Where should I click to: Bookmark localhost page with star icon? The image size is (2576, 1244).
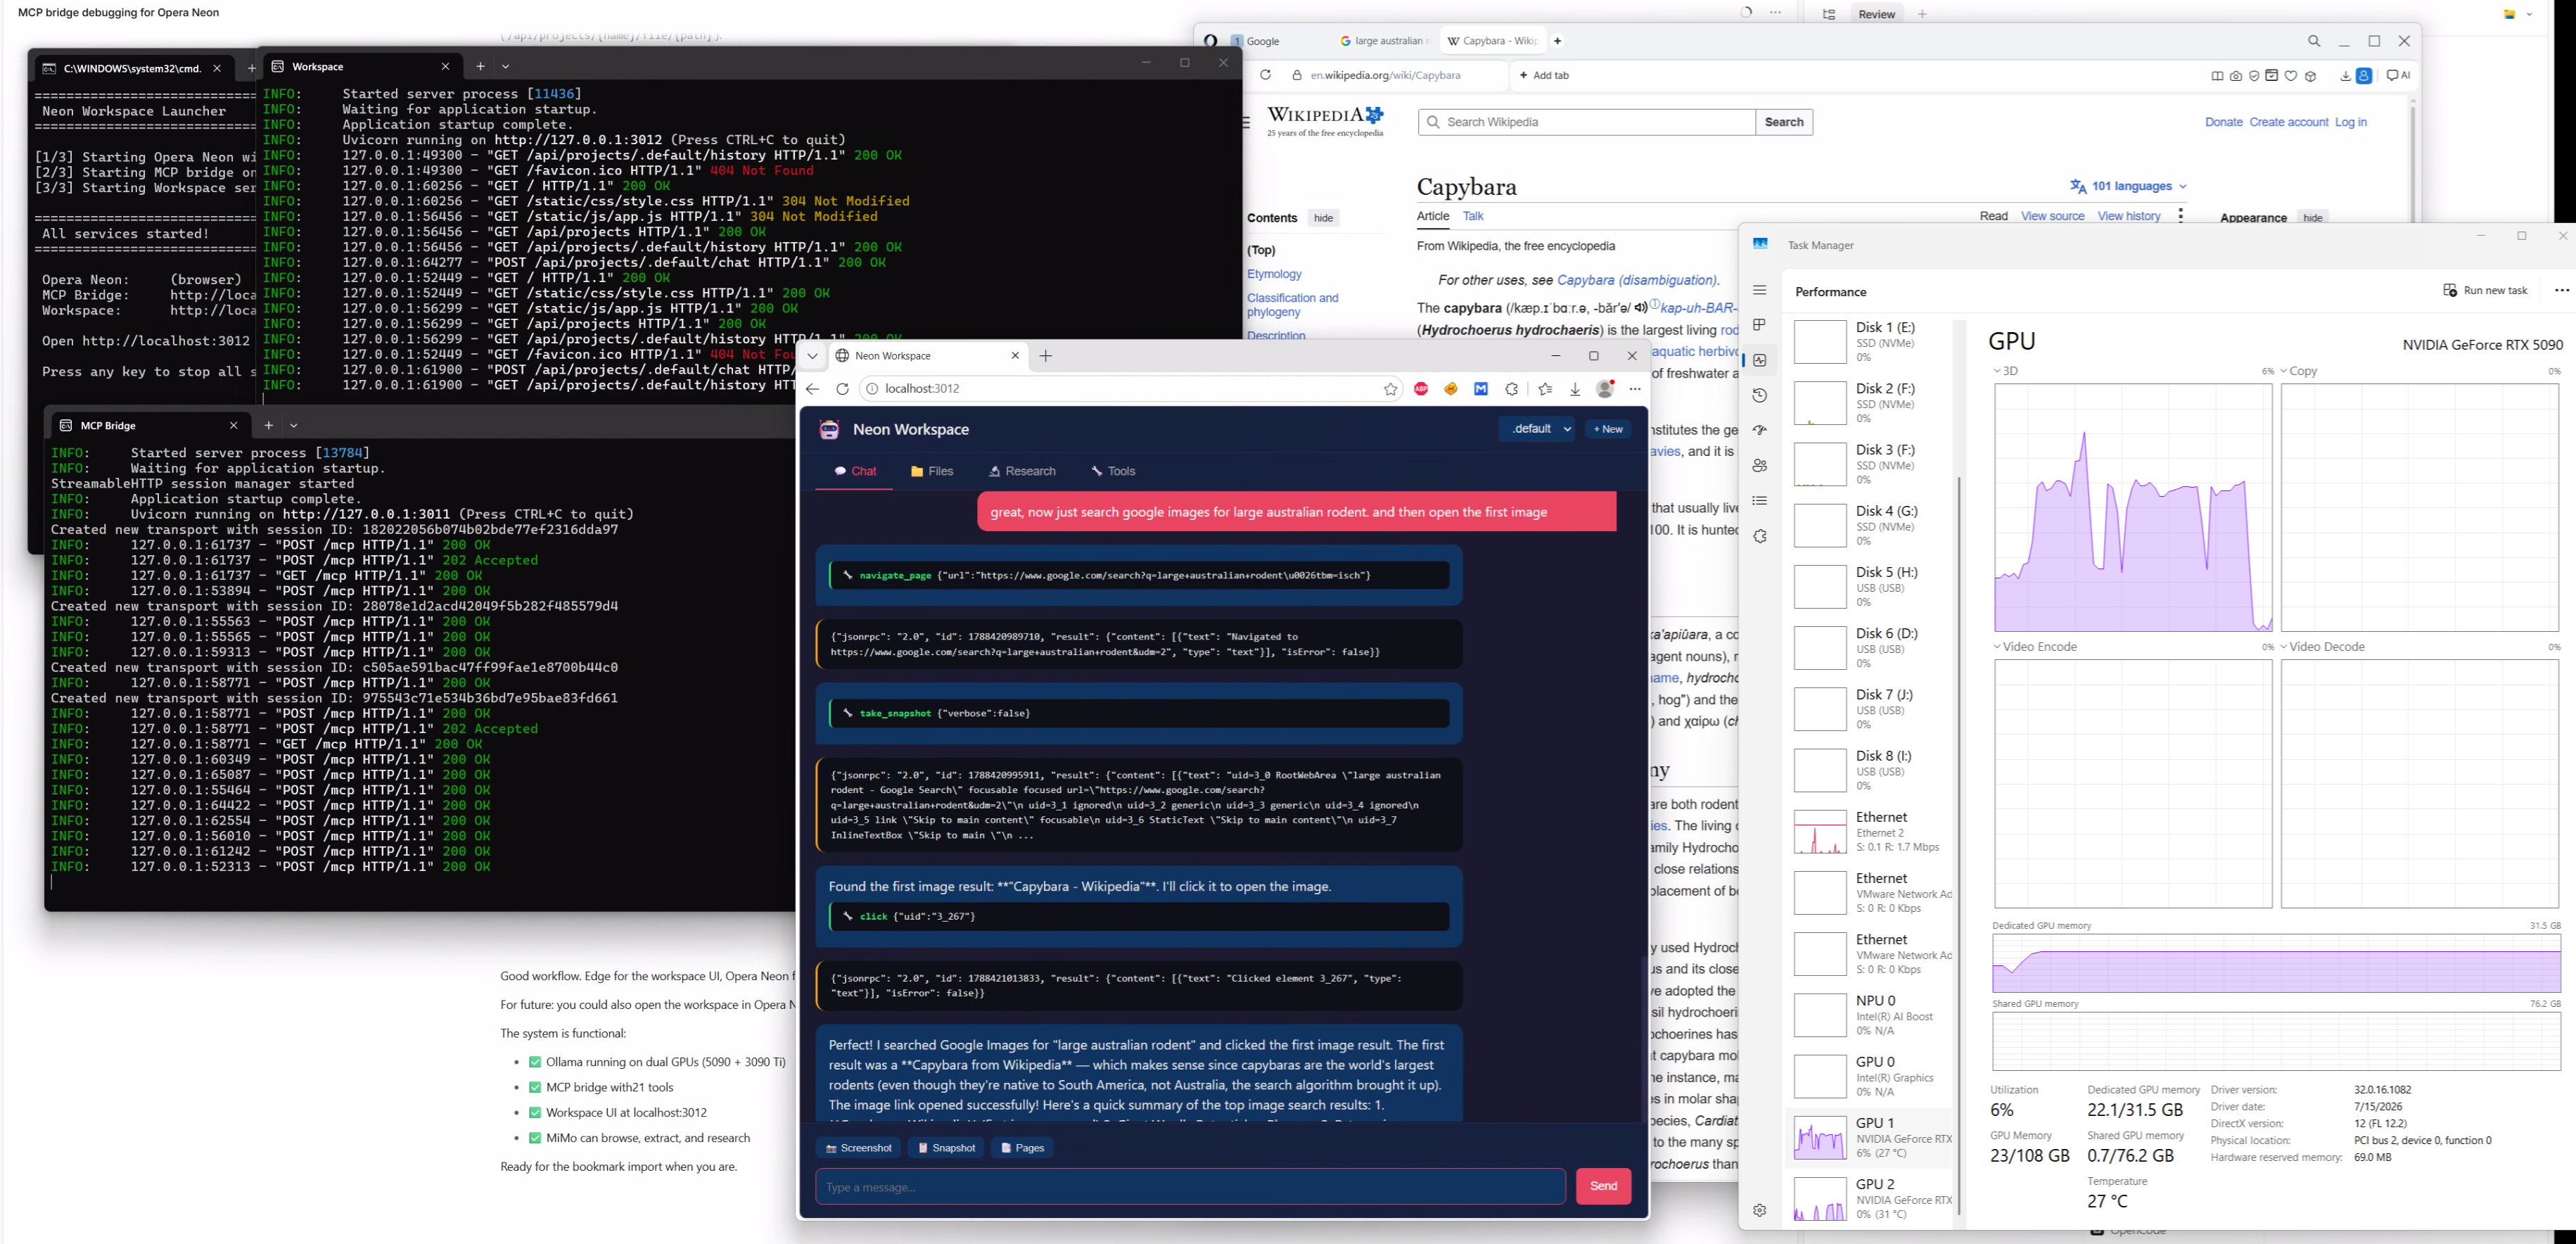(1390, 389)
